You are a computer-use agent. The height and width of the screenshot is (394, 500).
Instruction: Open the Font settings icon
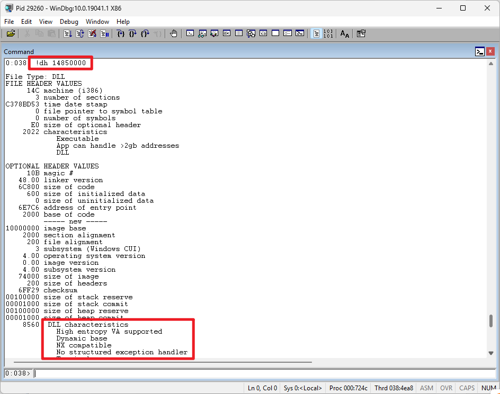(345, 33)
